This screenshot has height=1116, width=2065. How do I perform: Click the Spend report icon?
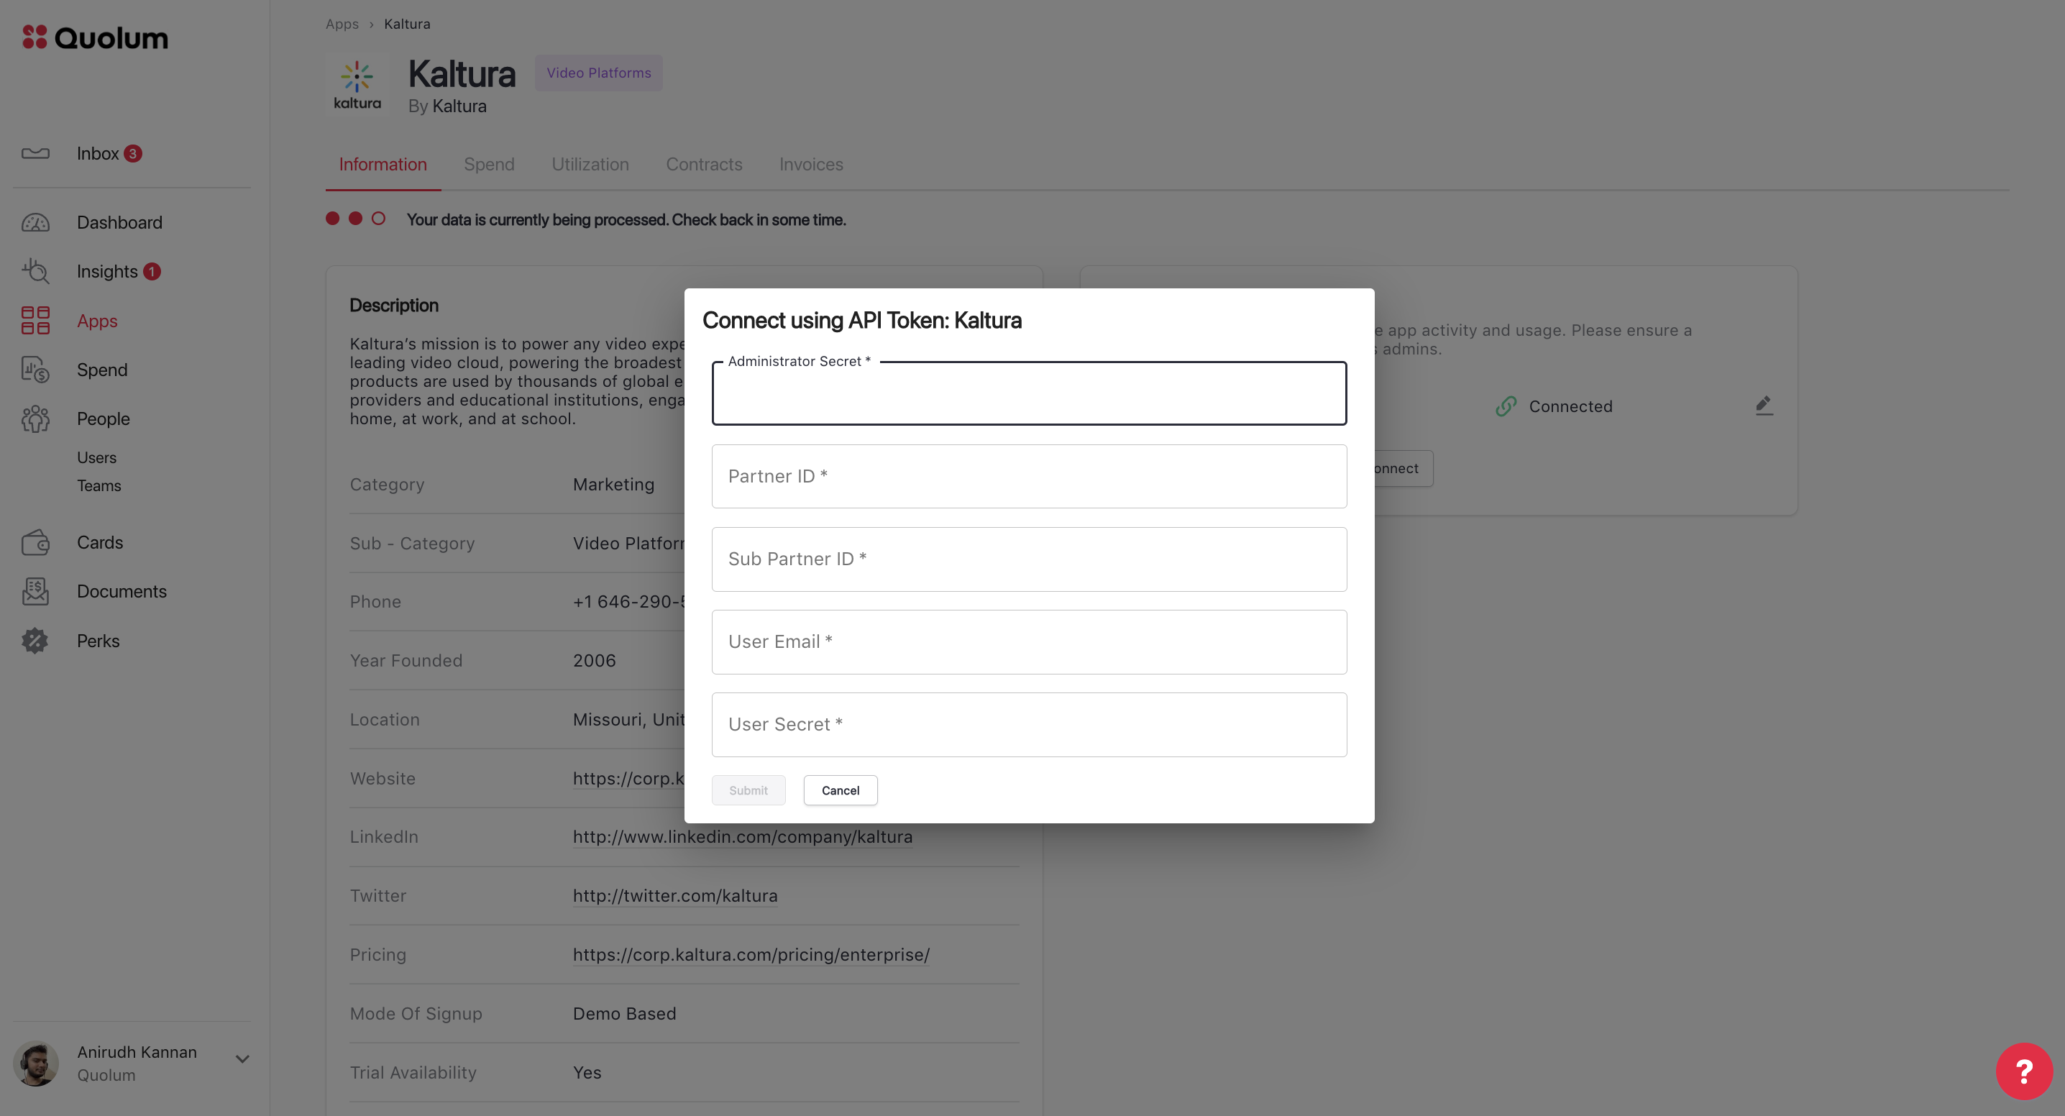point(35,370)
